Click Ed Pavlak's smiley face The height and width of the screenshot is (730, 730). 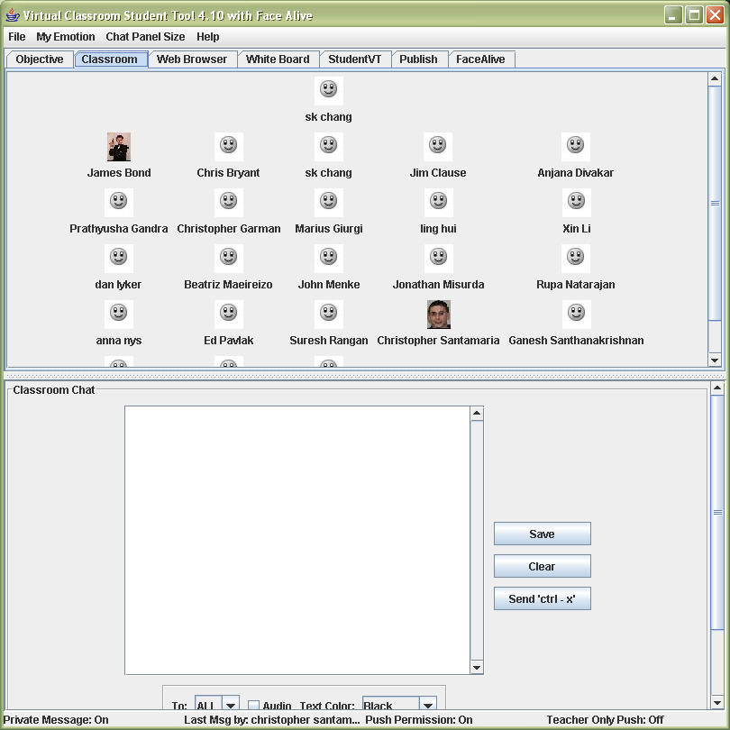229,314
